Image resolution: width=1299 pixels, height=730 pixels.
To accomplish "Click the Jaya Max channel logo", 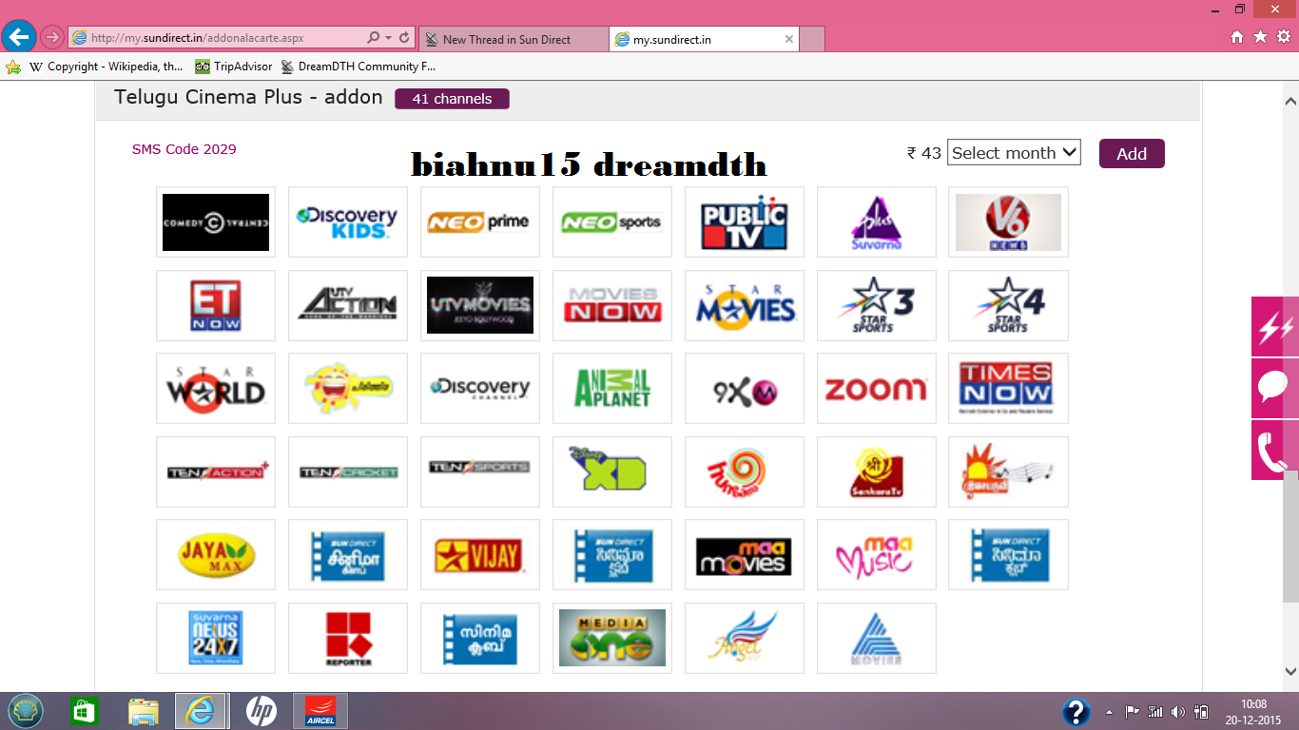I will [x=216, y=555].
